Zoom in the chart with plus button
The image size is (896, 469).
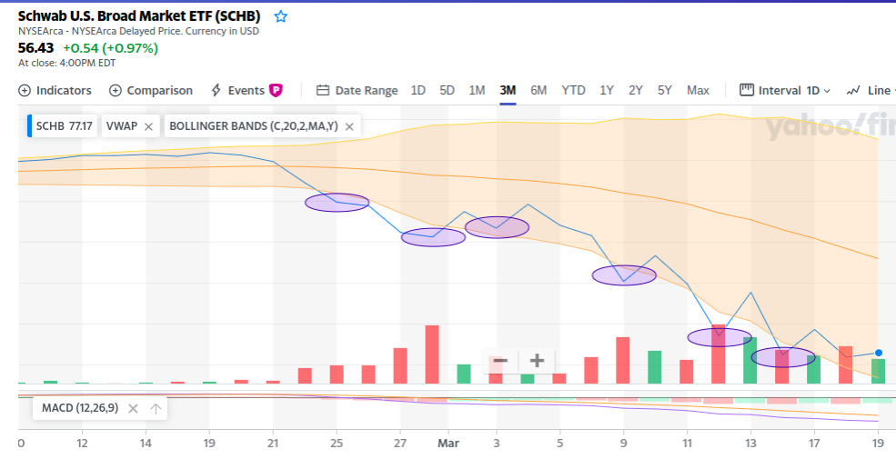(537, 361)
